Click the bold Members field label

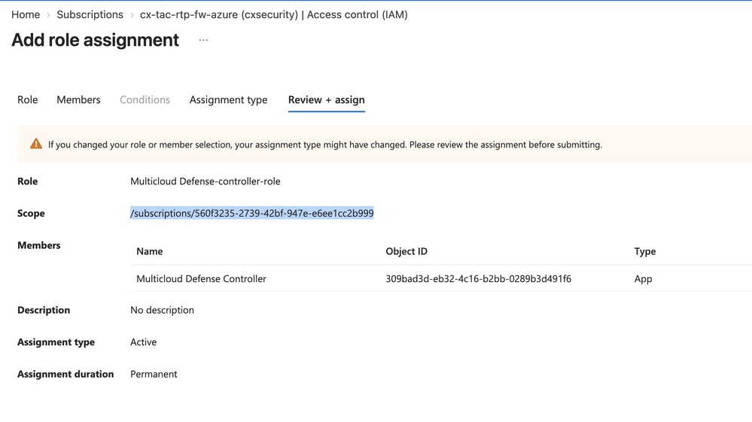[39, 245]
